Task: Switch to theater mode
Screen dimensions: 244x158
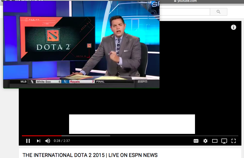Action: click(x=215, y=141)
